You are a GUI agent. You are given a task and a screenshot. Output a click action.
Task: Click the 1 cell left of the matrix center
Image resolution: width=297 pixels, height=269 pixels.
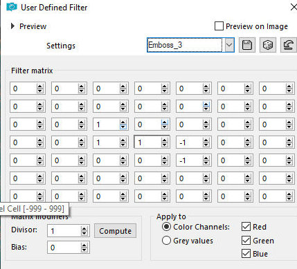click(106, 142)
